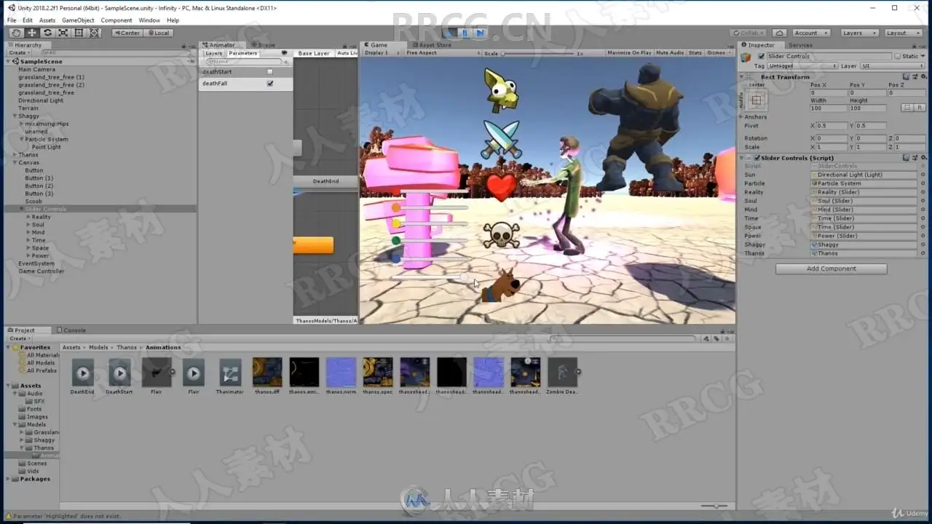Open the Thanimator animator controller asset
The height and width of the screenshot is (524, 932).
230,373
